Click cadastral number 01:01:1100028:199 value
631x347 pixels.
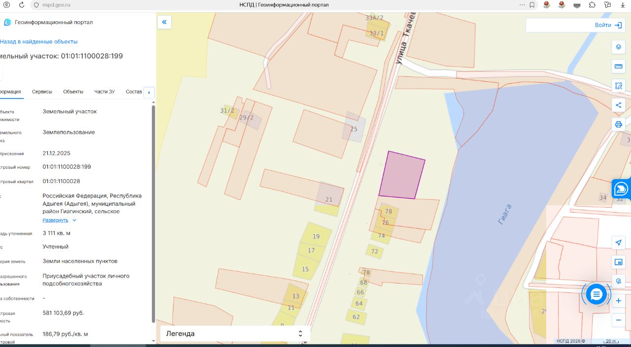(x=67, y=167)
